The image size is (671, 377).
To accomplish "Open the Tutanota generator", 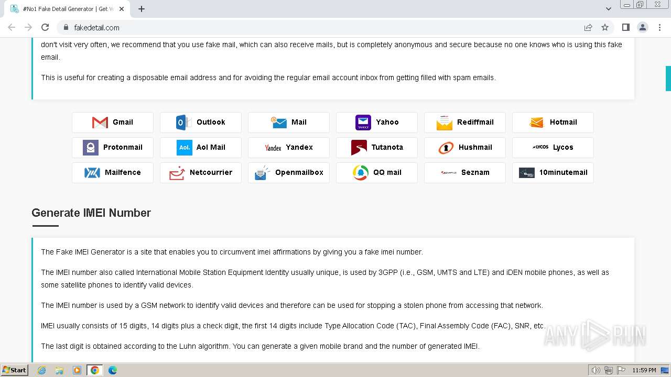I will [x=377, y=147].
